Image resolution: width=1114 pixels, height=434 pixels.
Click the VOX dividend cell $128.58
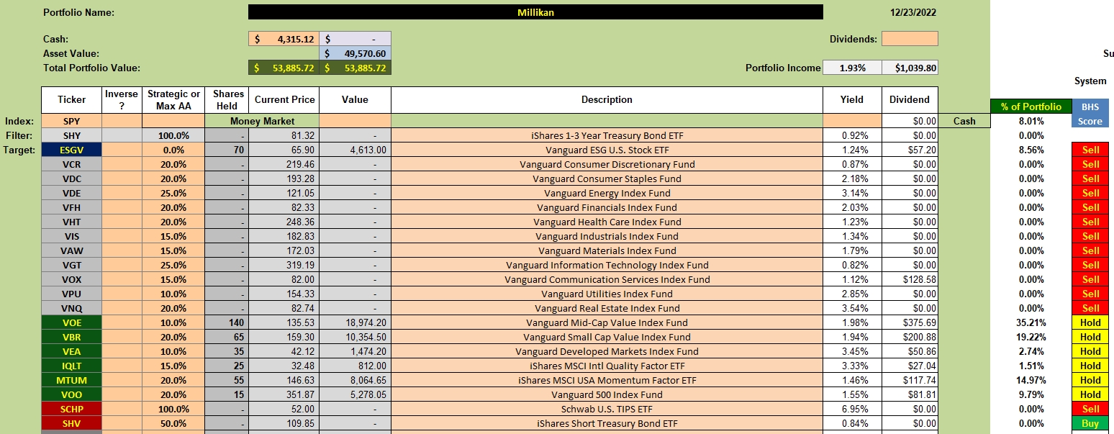click(x=910, y=279)
